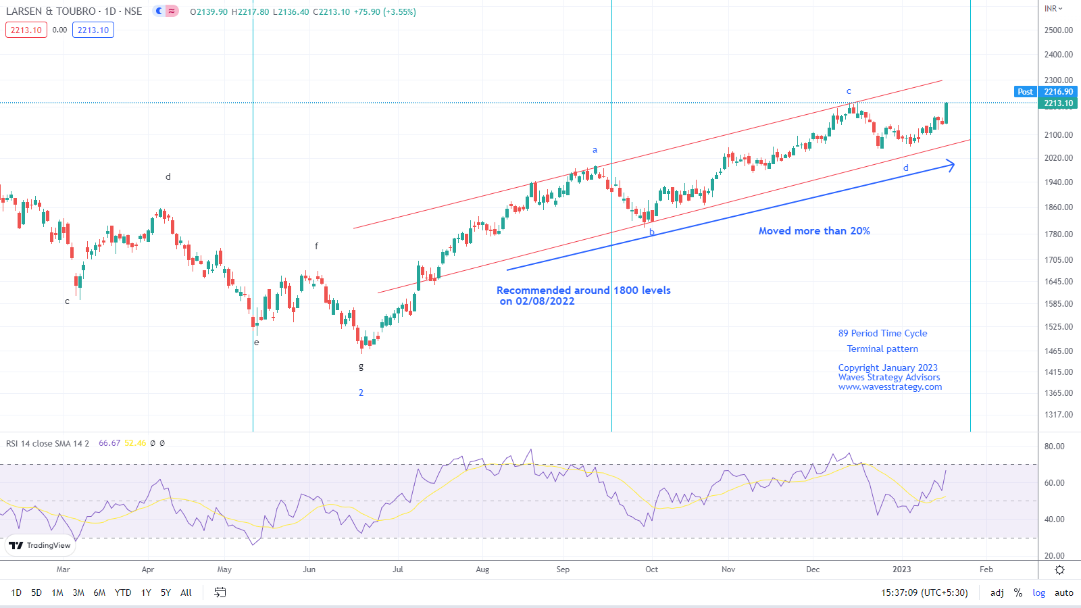Screen dimensions: 1081x608
Task: Select the 1M date range
Action: pyautogui.click(x=57, y=592)
